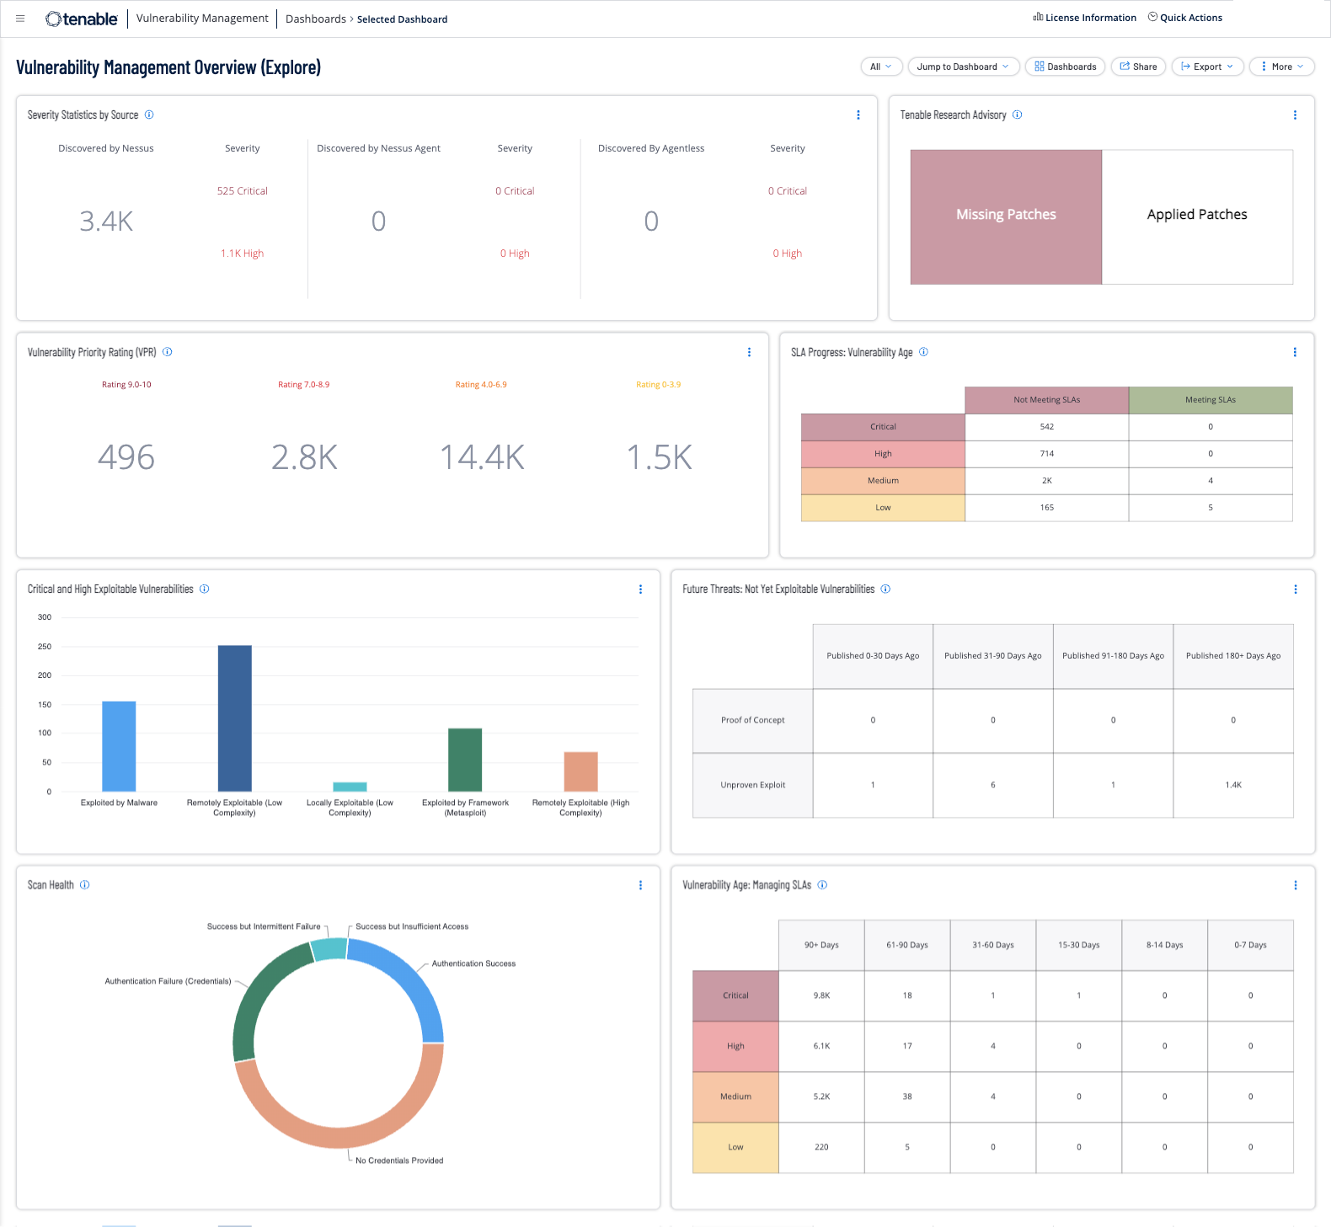Select the Missing Patches tile
This screenshot has width=1331, height=1227.
pyautogui.click(x=1006, y=216)
